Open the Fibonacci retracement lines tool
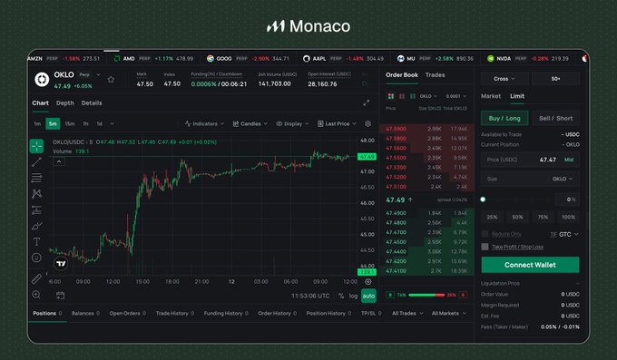617x360 pixels. 36,178
